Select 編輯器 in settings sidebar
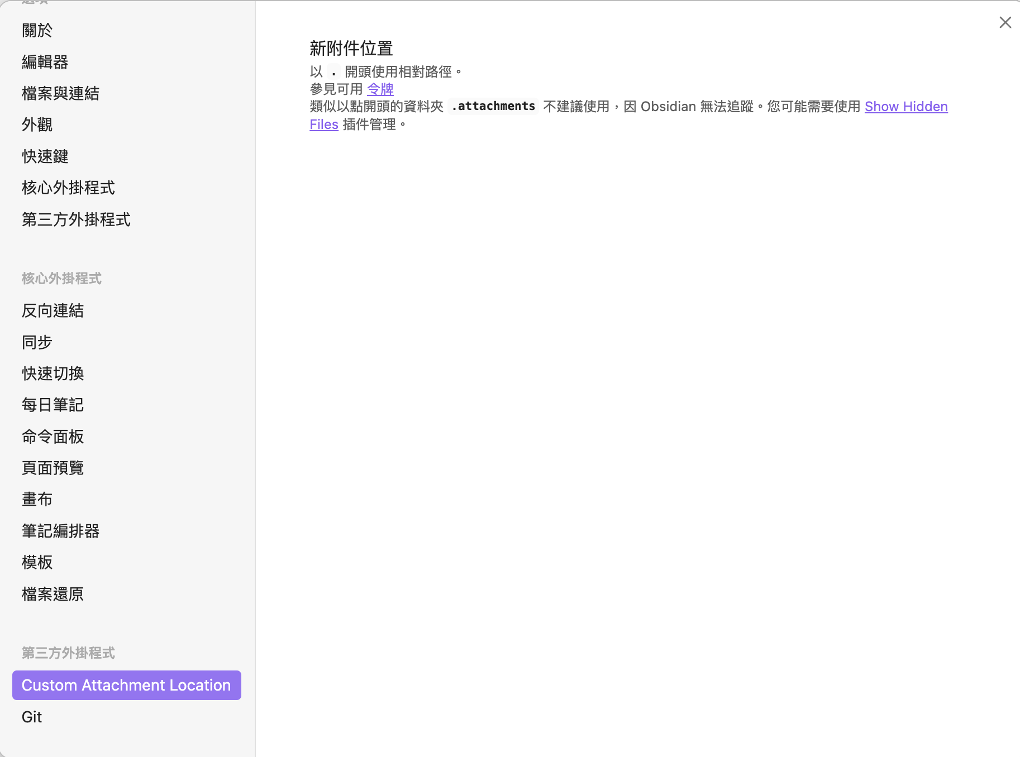Screen dimensions: 1020x757 tap(45, 62)
